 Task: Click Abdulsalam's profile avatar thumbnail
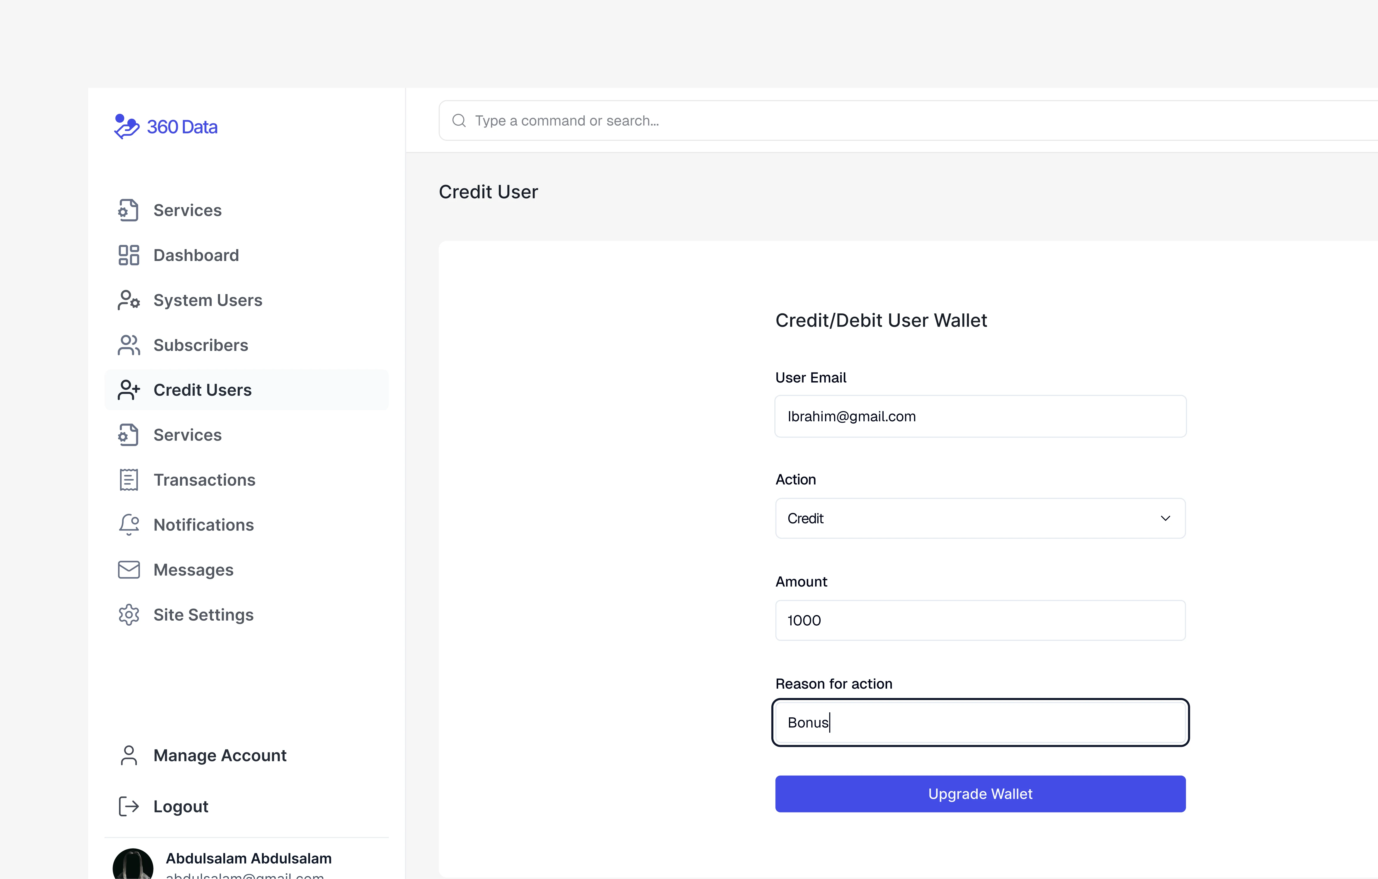(x=133, y=865)
